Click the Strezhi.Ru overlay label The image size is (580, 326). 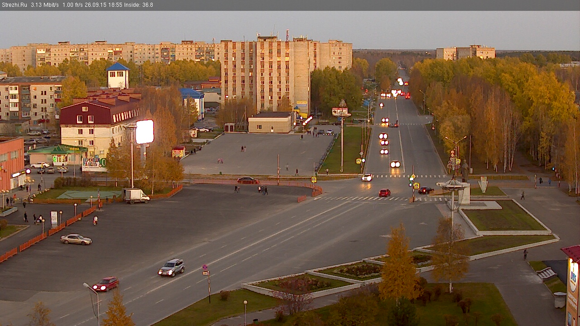[14, 5]
